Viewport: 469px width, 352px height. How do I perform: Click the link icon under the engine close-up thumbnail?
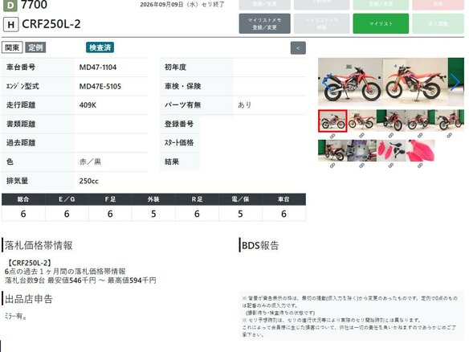(x=361, y=166)
